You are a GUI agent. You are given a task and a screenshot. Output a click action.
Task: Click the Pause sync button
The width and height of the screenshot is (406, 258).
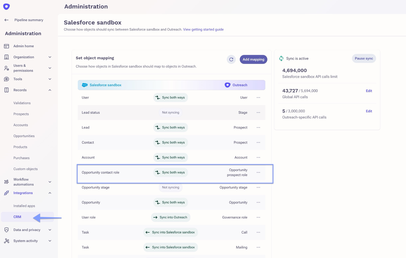tap(364, 58)
